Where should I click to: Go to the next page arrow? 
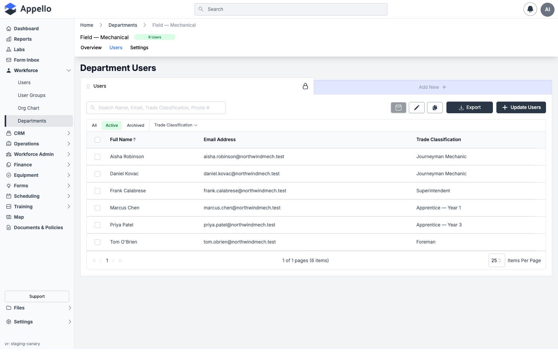pos(114,261)
